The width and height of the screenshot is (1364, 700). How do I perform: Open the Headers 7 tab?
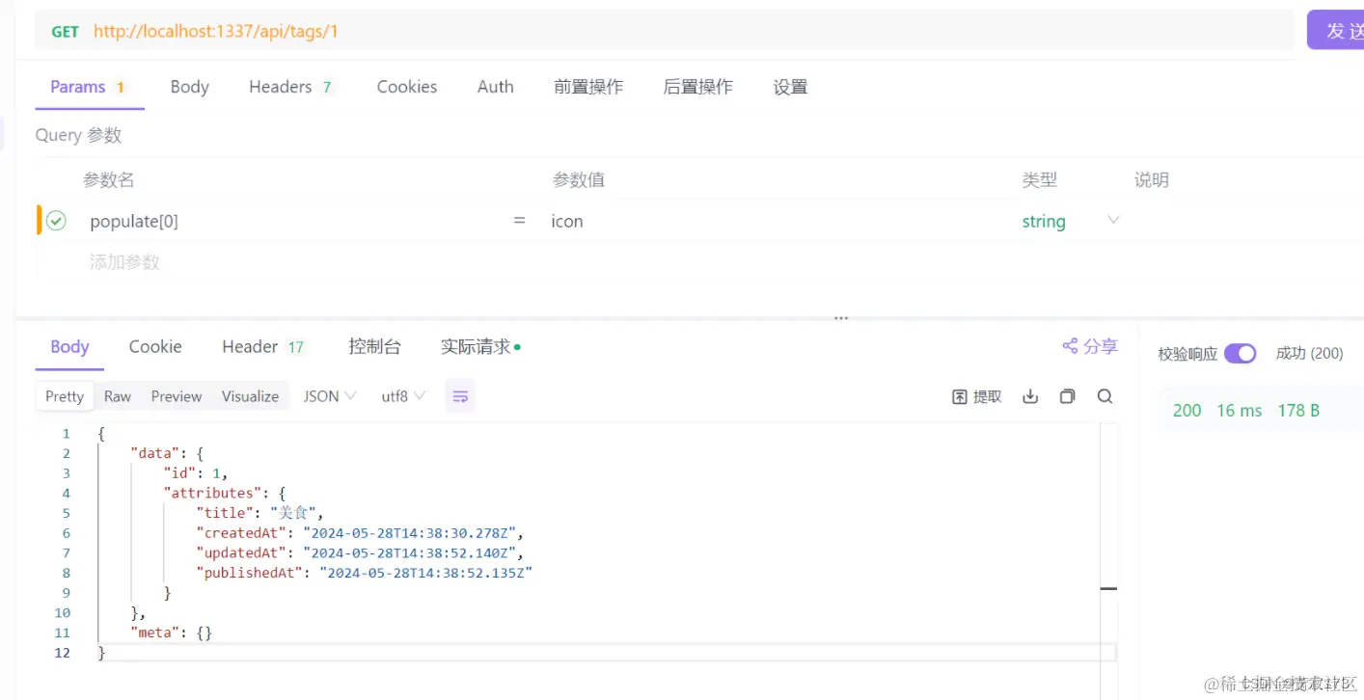coord(291,87)
